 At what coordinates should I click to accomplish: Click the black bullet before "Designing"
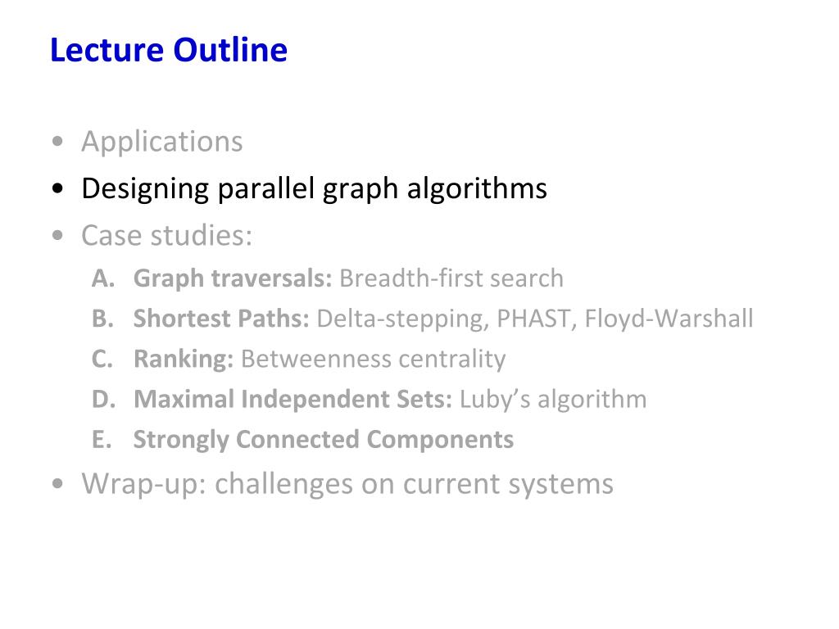coord(56,191)
